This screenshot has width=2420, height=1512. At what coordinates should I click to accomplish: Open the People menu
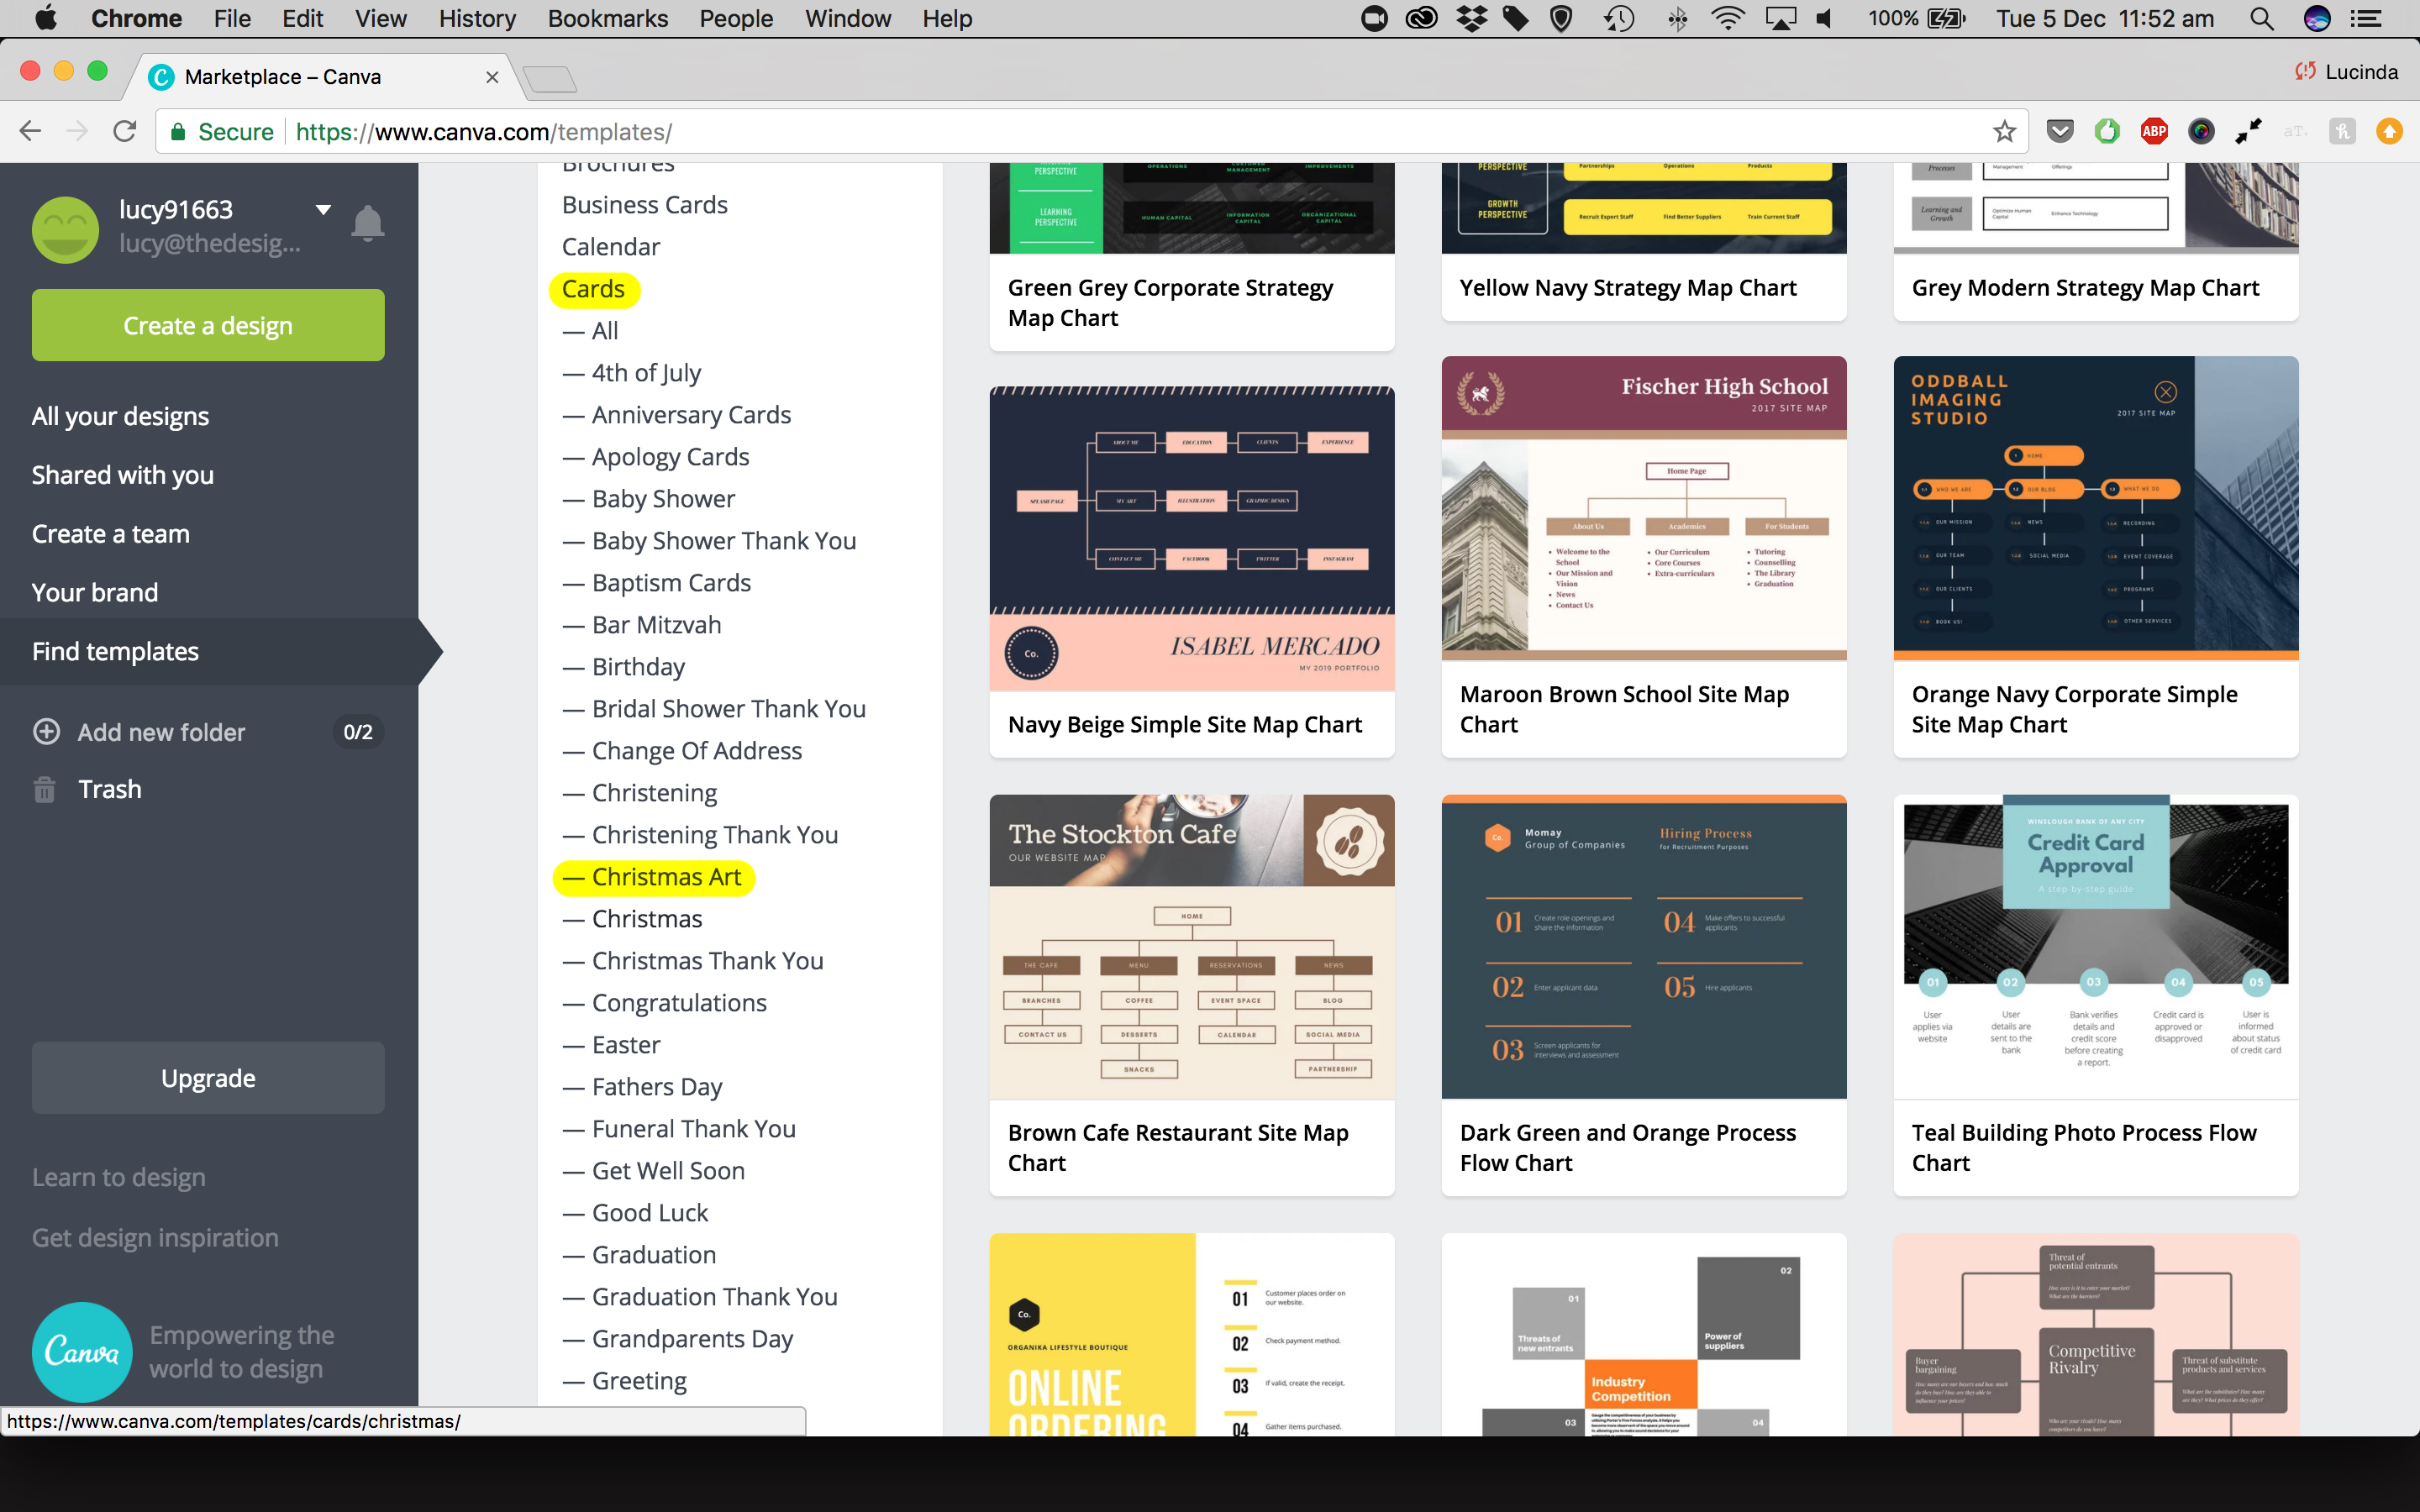tap(736, 19)
